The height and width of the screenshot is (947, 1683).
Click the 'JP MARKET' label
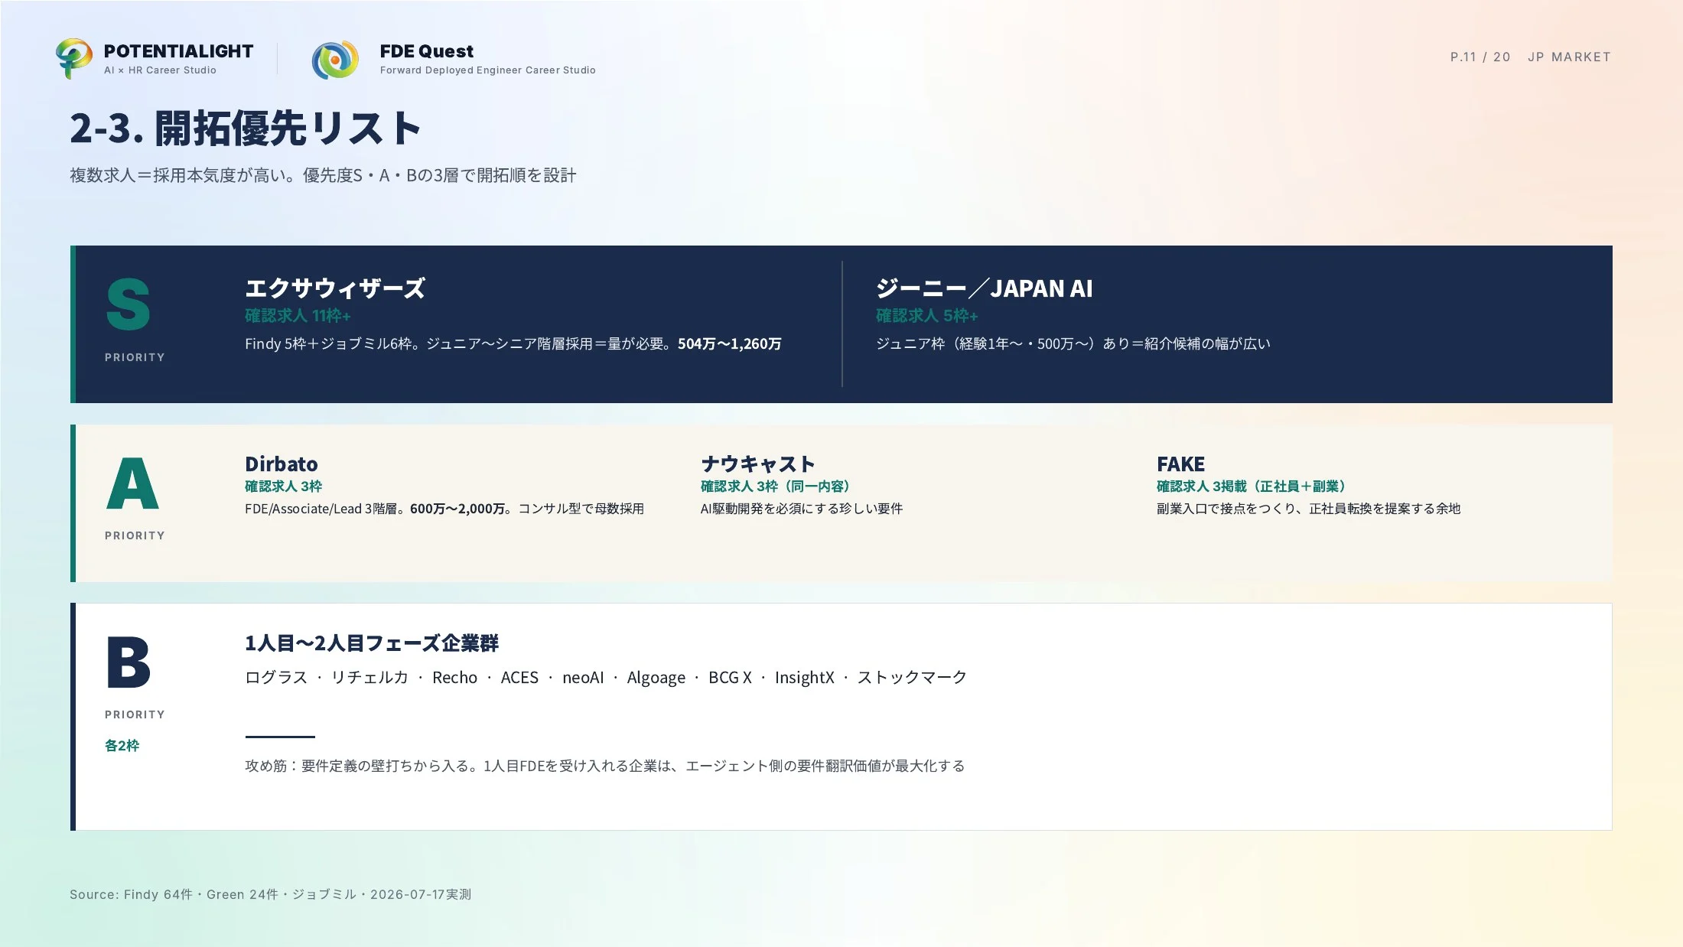(x=1569, y=57)
